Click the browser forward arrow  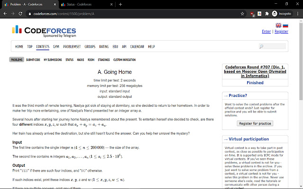[x=13, y=14]
